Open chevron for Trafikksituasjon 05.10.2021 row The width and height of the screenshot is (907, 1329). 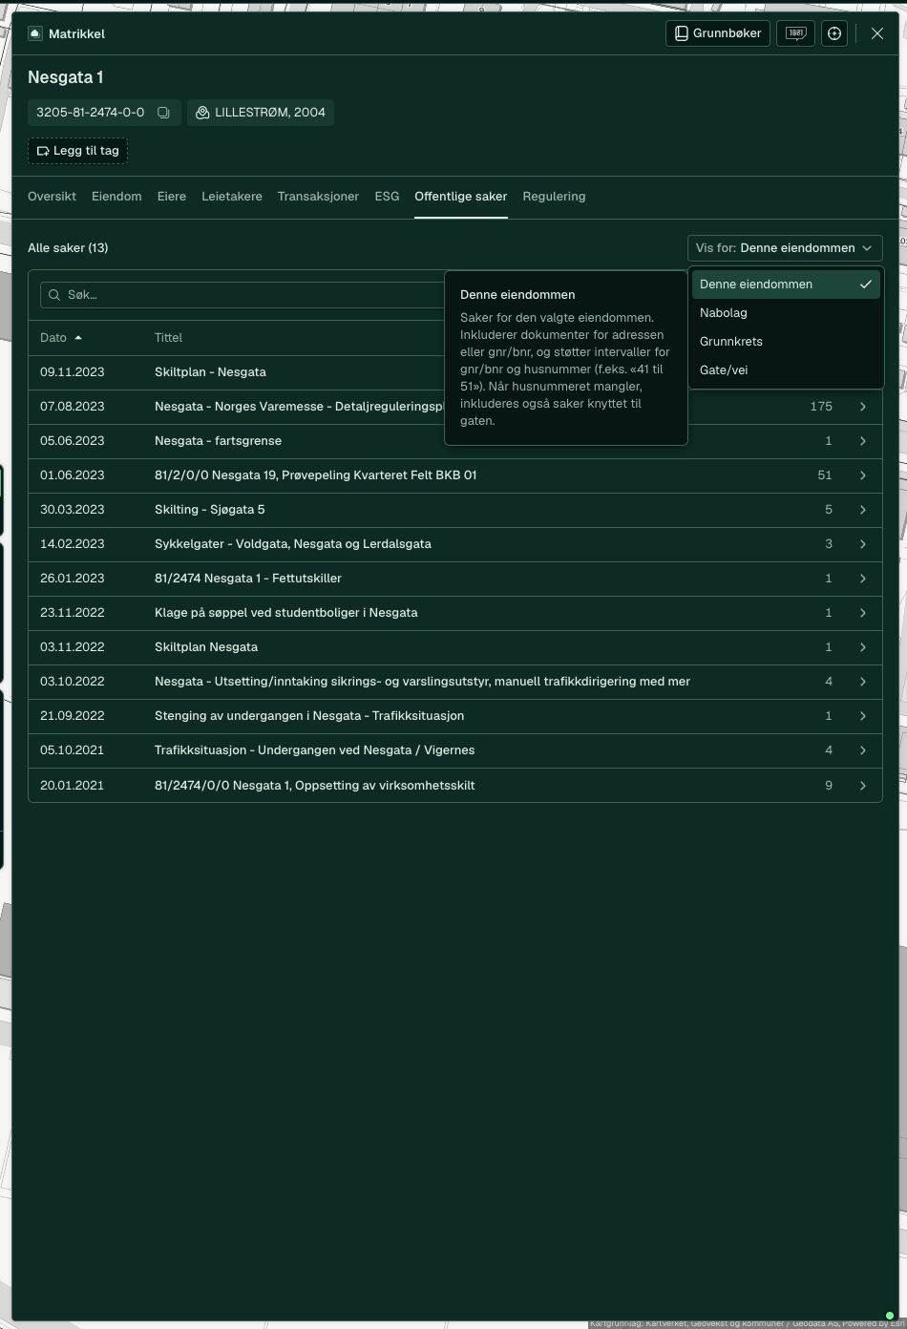click(863, 750)
